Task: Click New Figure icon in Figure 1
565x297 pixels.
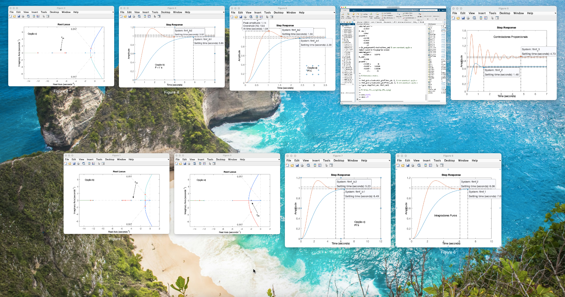Action: (x=66, y=163)
